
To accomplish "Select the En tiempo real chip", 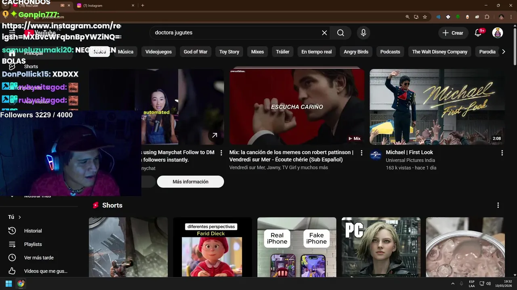I will (x=317, y=52).
